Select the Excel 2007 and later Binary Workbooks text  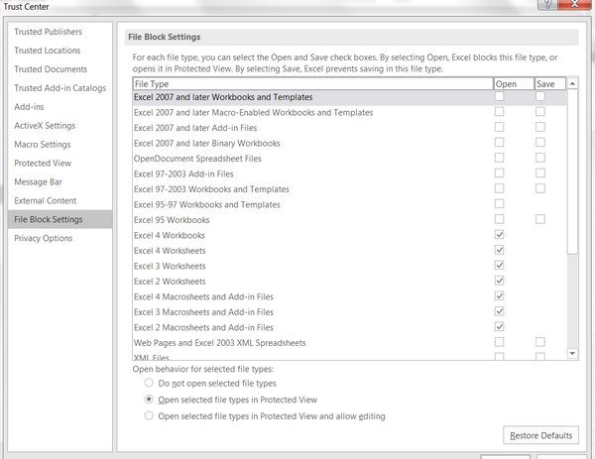[207, 143]
